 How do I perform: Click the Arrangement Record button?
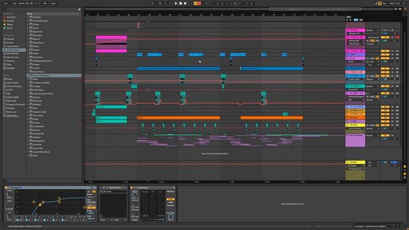click(x=185, y=3)
